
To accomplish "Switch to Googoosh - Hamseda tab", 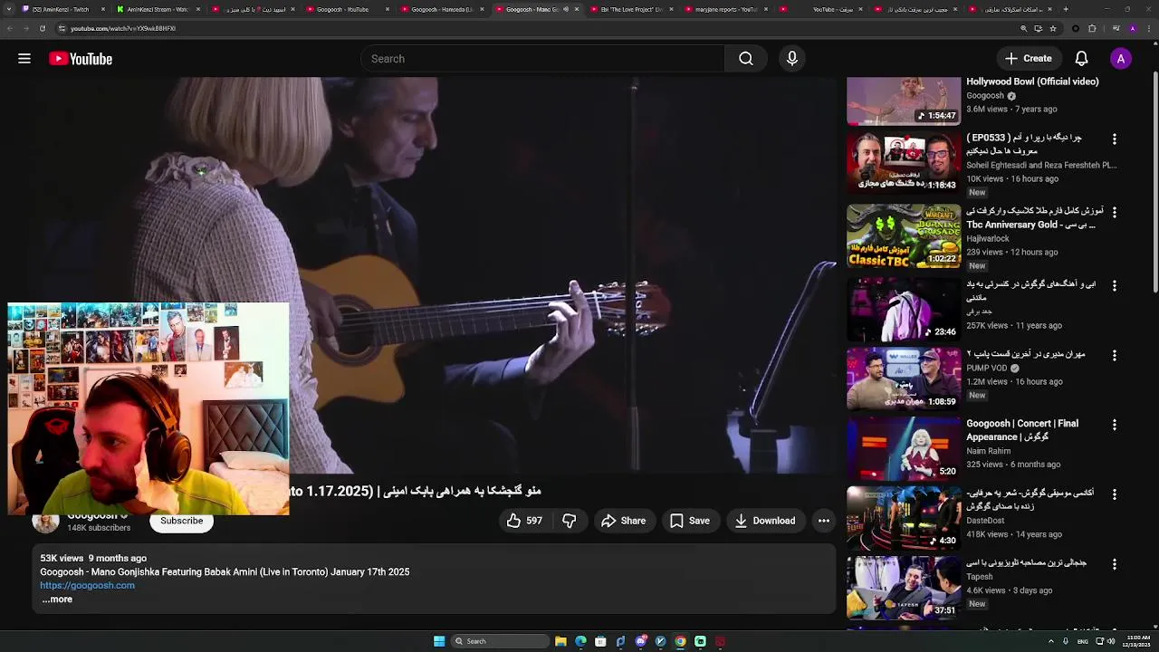I will (x=444, y=9).
